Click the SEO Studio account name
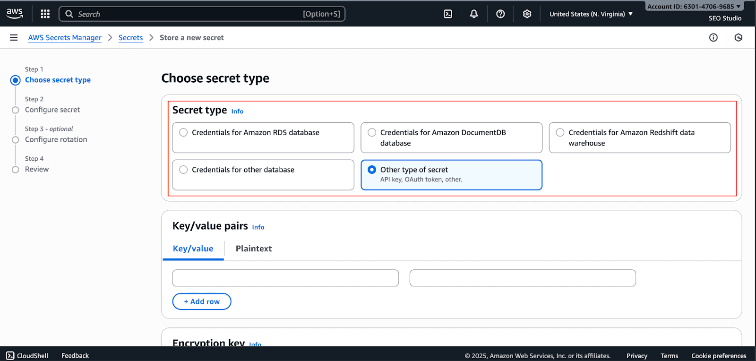Screen dimensions: 756x361 click(x=725, y=18)
